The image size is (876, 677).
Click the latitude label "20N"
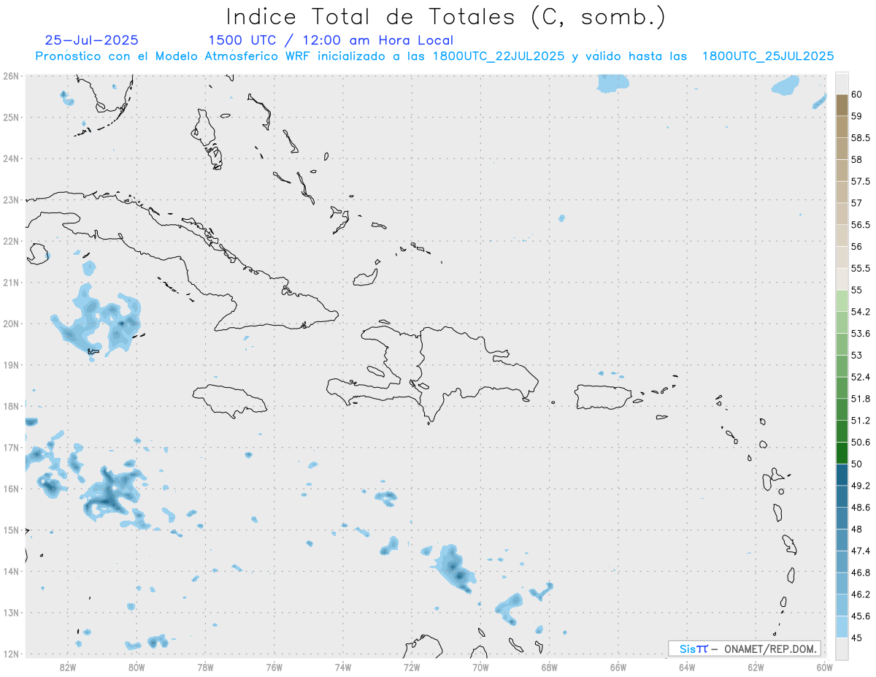point(10,324)
